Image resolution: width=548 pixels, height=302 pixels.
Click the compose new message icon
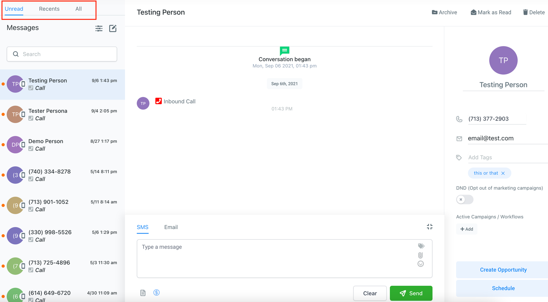(113, 28)
